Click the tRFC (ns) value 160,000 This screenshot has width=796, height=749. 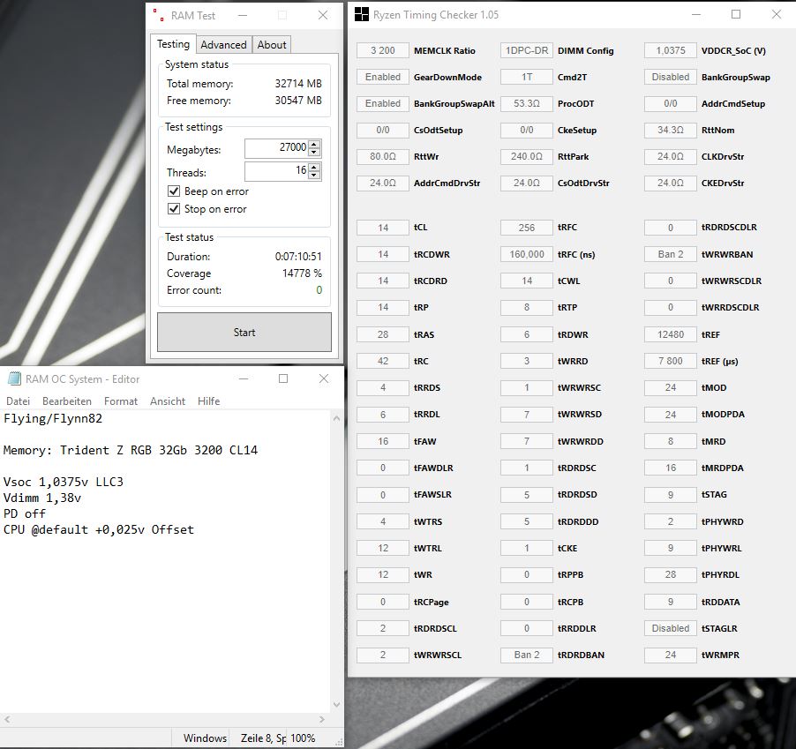[x=527, y=254]
